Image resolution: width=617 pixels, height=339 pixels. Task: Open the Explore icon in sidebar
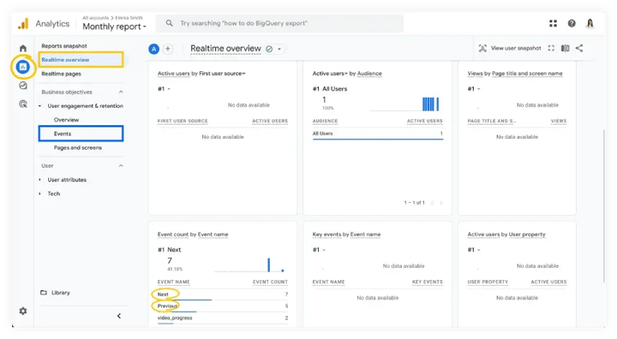[x=23, y=86]
